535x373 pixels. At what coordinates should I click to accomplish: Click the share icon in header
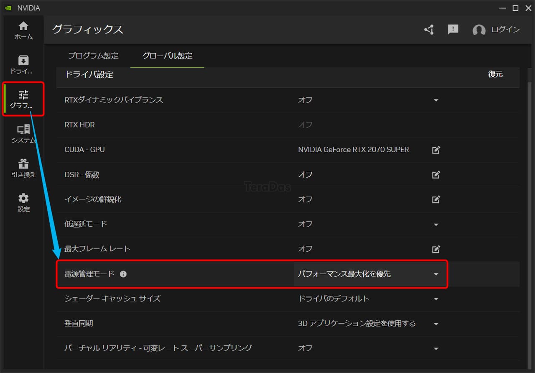pyautogui.click(x=429, y=30)
